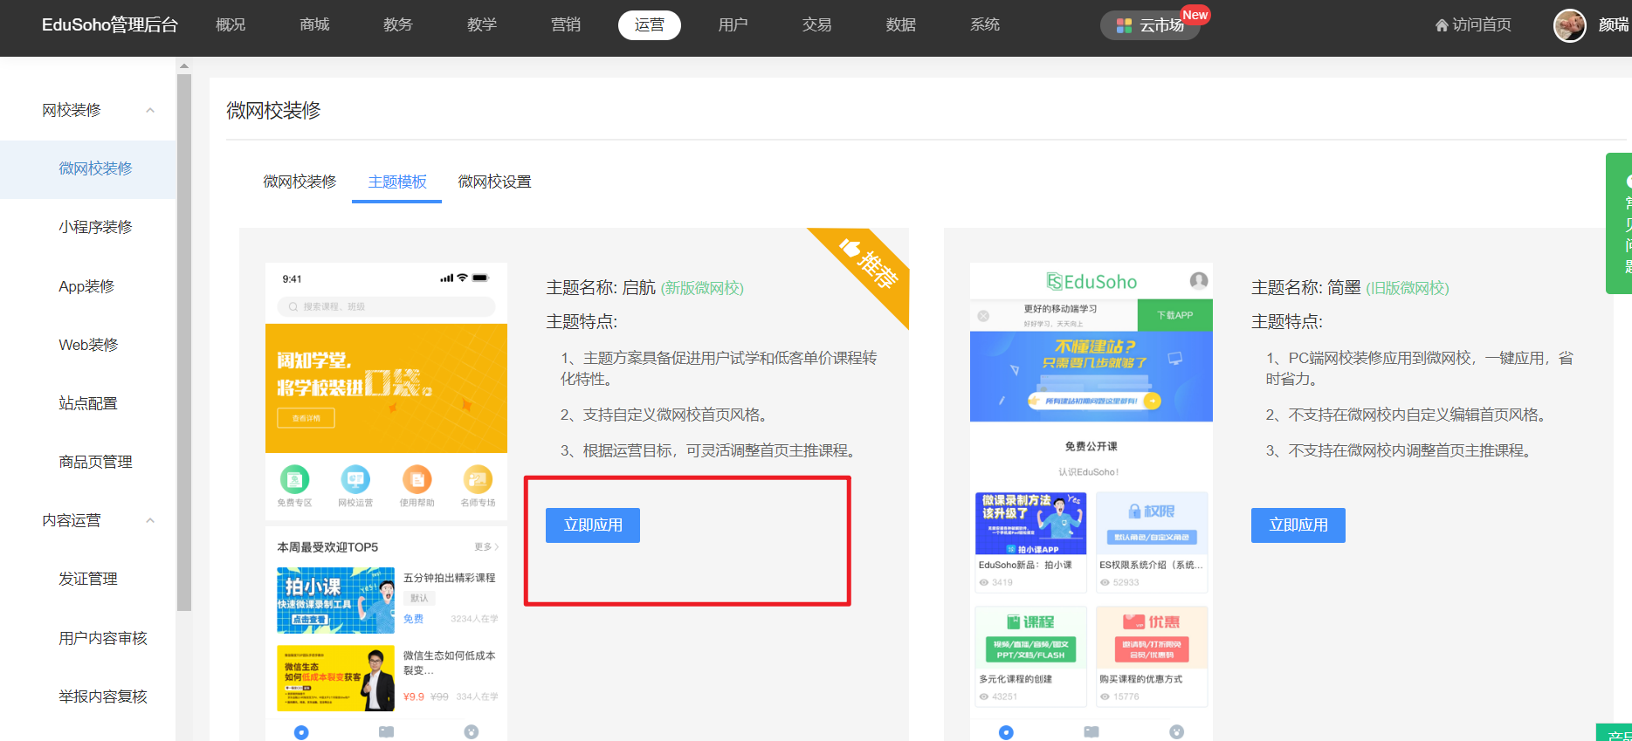Open the 数据 top menu

901,25
